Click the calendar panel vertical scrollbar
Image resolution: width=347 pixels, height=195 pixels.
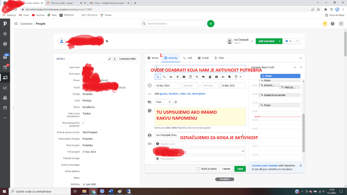303,133
